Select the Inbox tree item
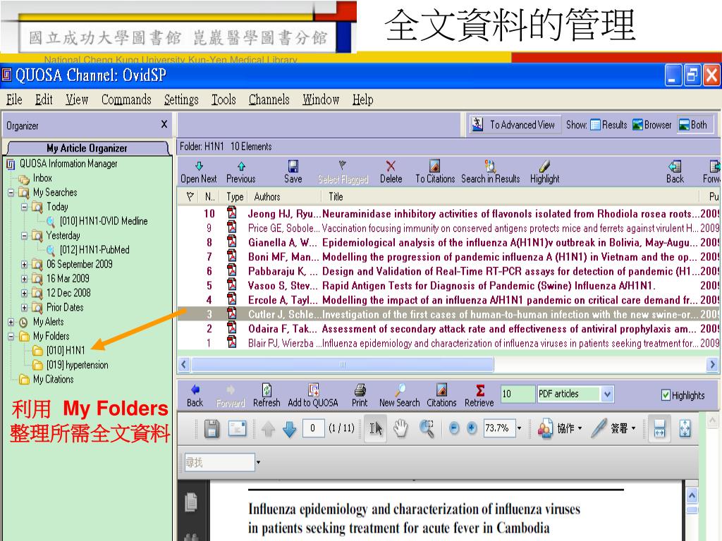The width and height of the screenshot is (722, 541). coord(42,178)
